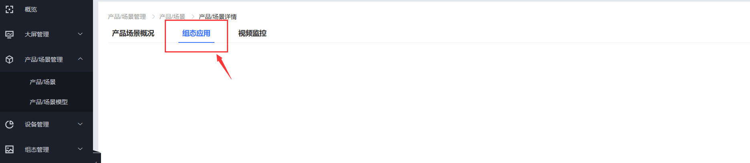Click the sidebar collapse handle arrow

click(96, 161)
